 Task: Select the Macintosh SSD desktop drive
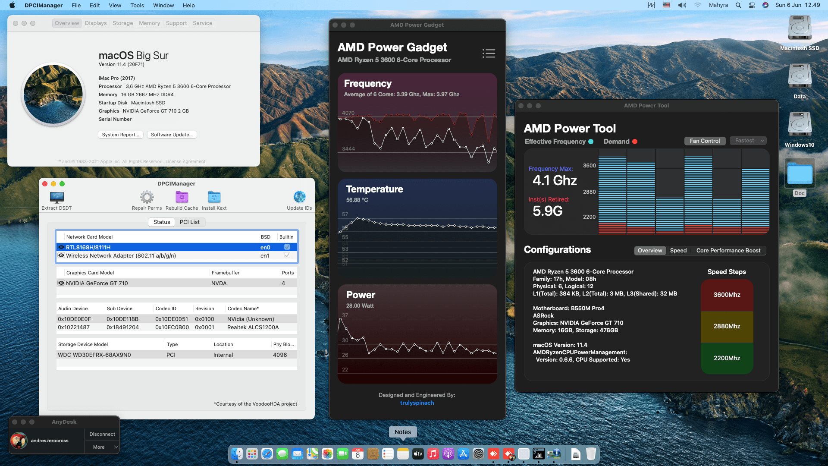tap(800, 33)
